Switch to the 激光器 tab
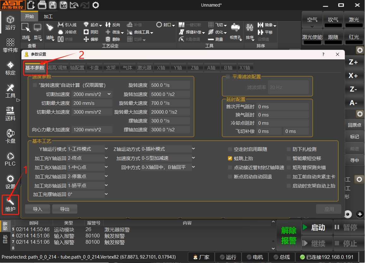The height and width of the screenshot is (263, 365). coord(144,68)
